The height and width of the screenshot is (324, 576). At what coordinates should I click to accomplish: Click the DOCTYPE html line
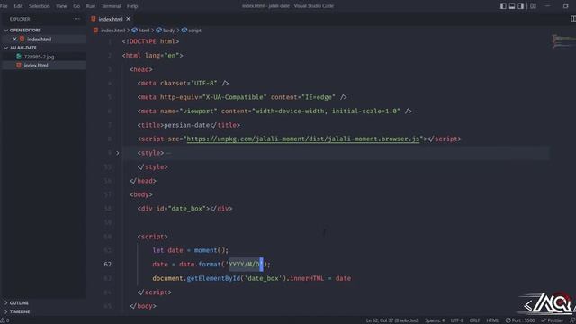(150, 41)
